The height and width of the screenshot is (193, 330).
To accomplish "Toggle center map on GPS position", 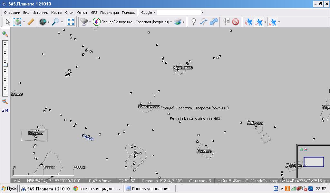I will 273,22.
